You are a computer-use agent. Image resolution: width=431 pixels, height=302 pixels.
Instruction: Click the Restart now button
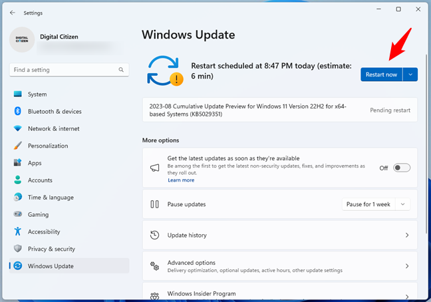coord(381,75)
